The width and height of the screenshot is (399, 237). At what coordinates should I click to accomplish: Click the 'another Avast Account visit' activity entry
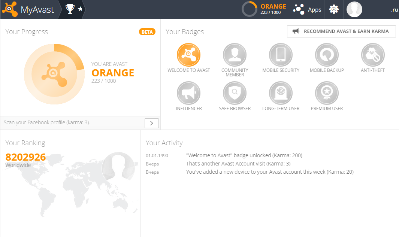[238, 164]
